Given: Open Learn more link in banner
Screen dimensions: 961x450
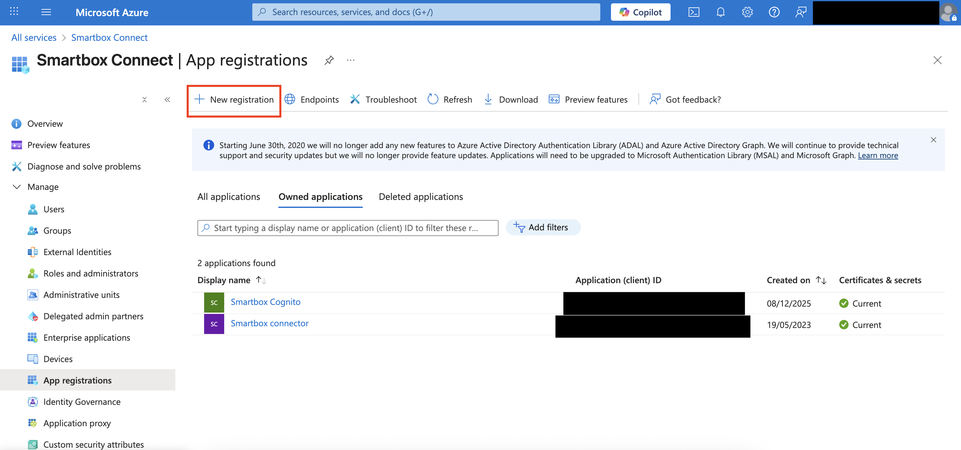Looking at the screenshot, I should [x=877, y=155].
